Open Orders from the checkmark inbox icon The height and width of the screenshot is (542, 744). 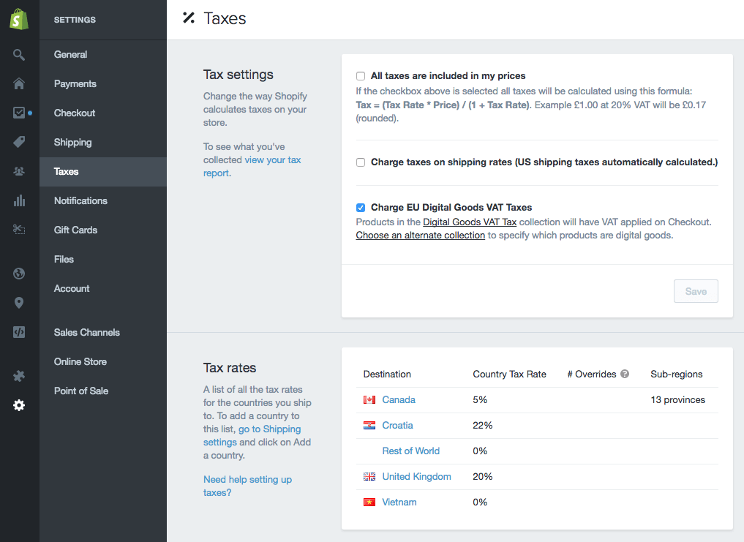coord(19,113)
